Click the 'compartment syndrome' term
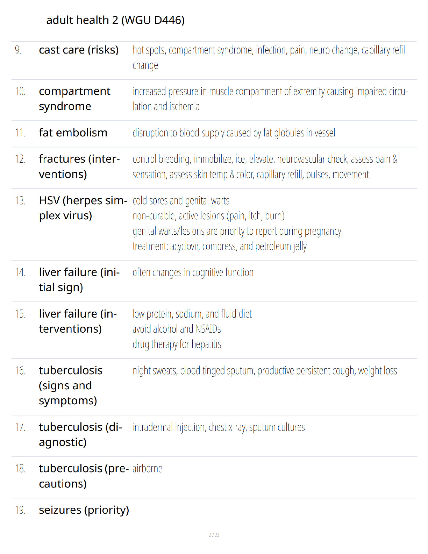 tap(74, 99)
